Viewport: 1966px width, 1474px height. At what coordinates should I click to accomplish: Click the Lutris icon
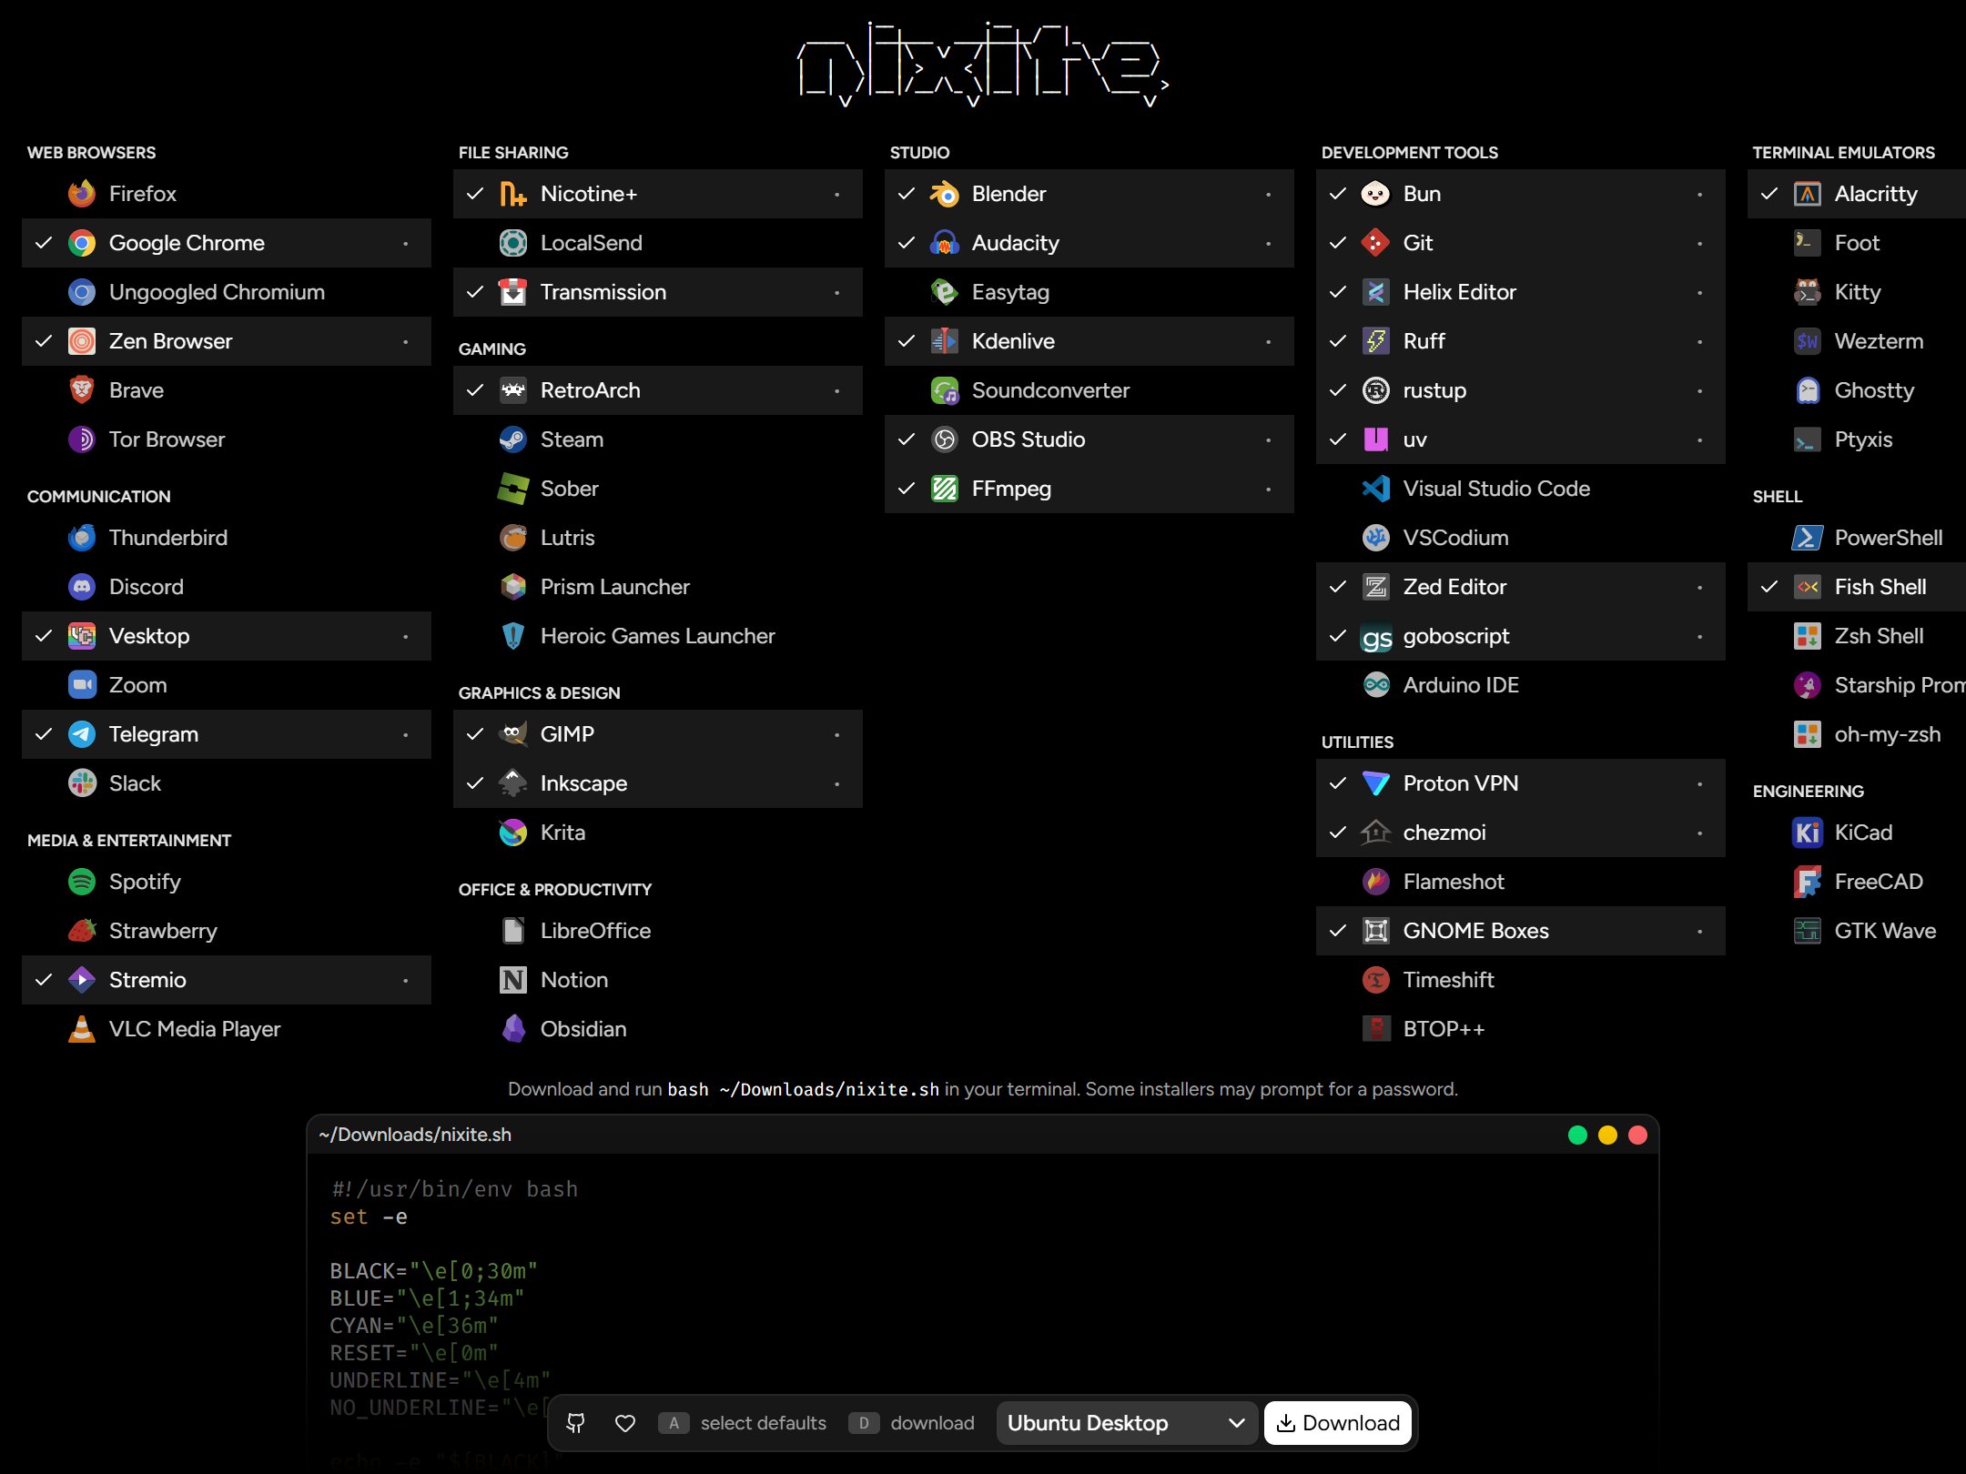513,538
